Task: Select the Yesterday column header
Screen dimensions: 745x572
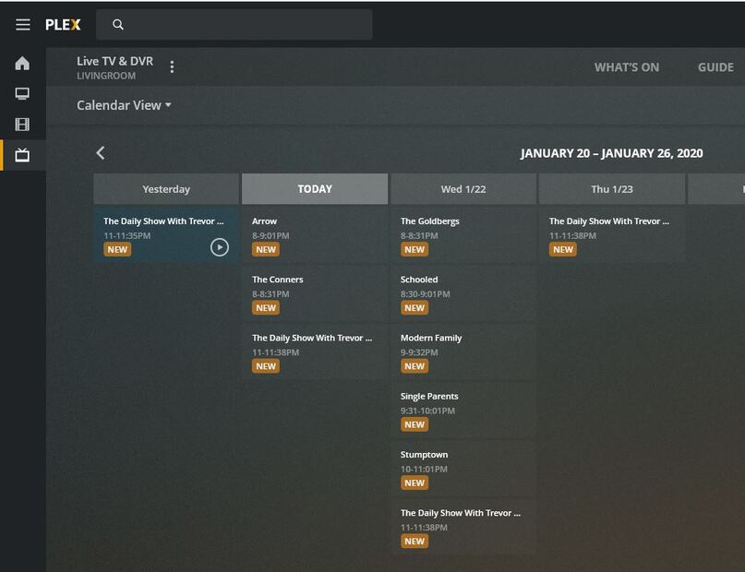Action: pos(166,189)
